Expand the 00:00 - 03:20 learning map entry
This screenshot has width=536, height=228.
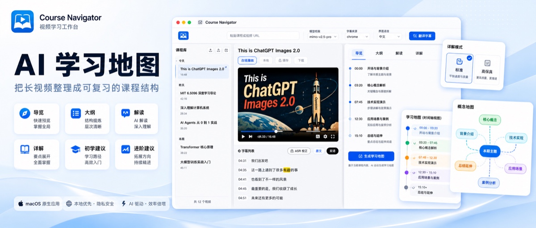coord(415,128)
